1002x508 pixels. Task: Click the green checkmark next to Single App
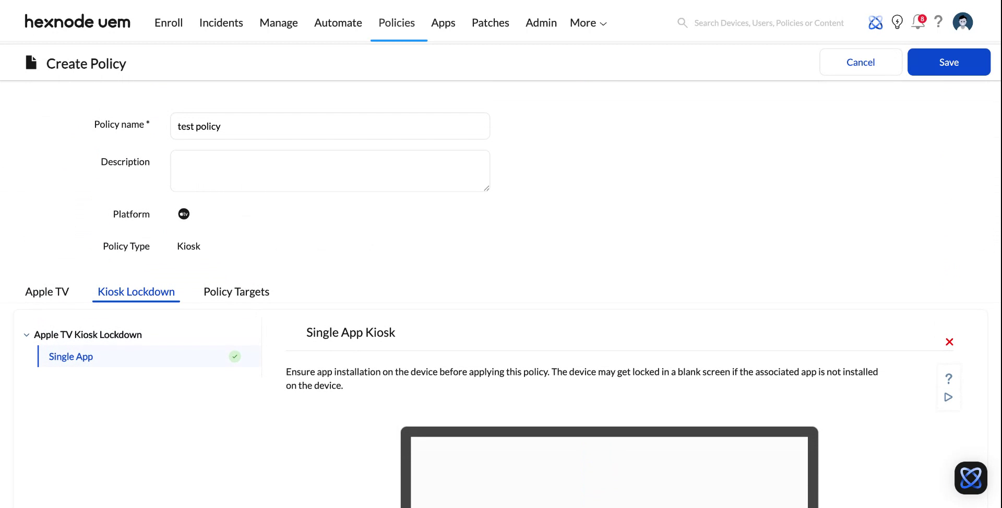click(234, 356)
